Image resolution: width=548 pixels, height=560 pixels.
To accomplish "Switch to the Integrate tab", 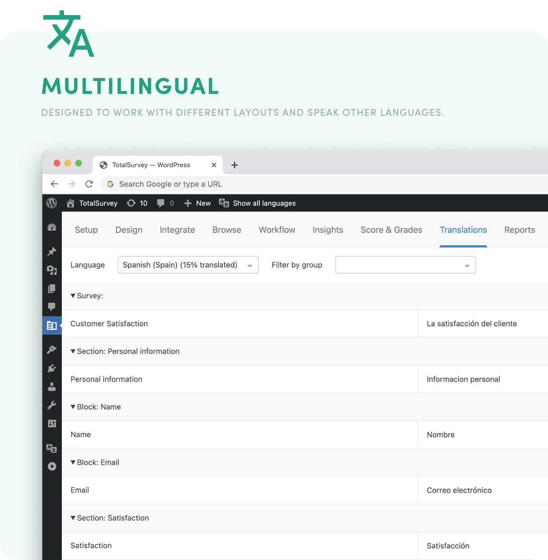I will click(x=177, y=230).
